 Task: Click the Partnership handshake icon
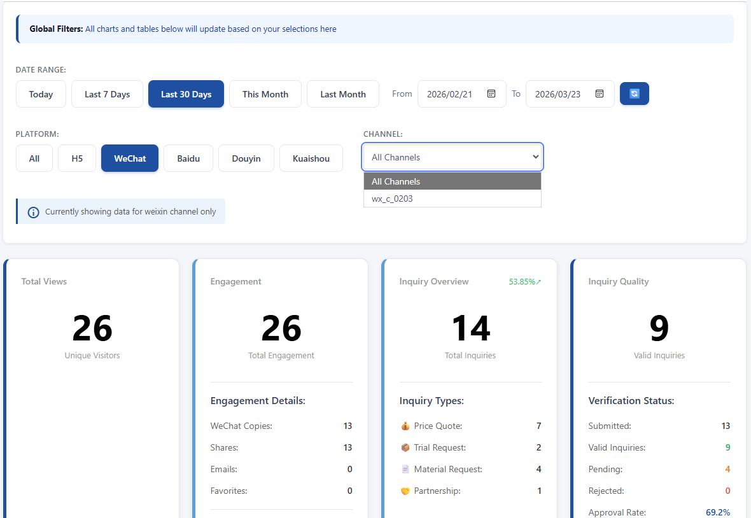[x=405, y=491]
